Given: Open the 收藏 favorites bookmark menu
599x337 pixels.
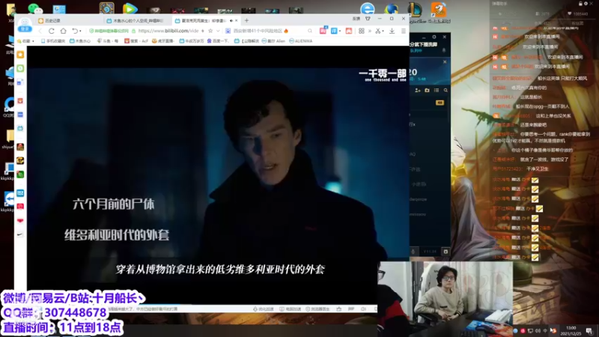Looking at the screenshot, I should coord(26,41).
